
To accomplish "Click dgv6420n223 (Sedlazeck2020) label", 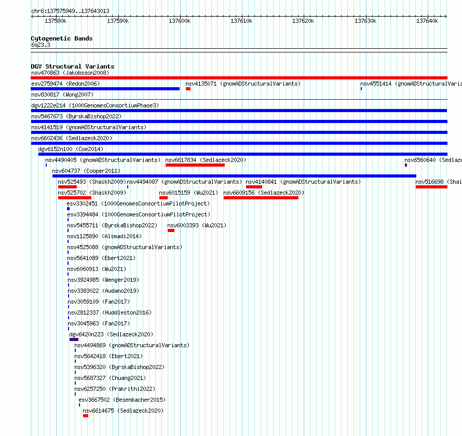I will 111,334.
